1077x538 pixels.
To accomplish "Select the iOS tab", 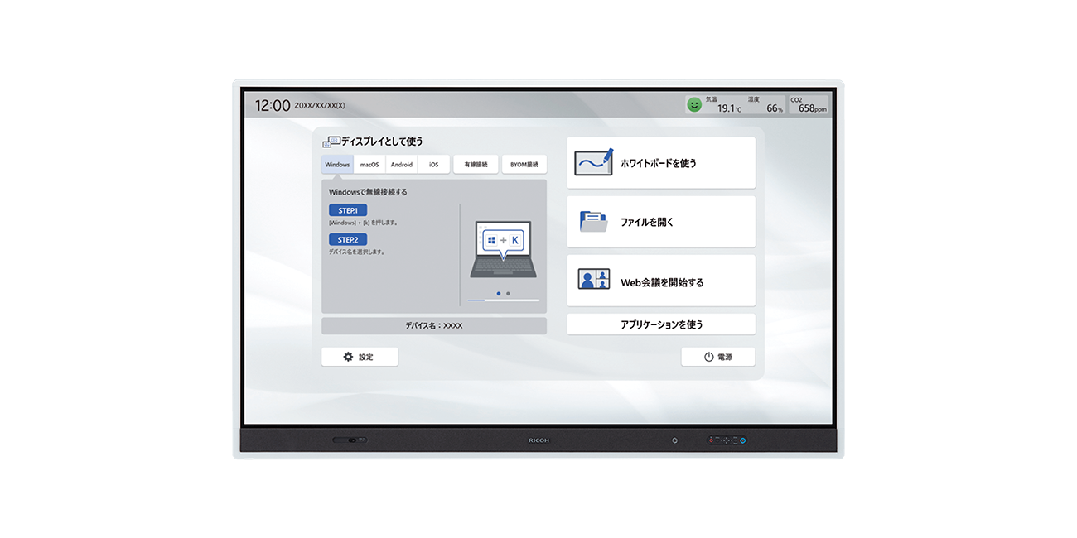I will [x=433, y=164].
